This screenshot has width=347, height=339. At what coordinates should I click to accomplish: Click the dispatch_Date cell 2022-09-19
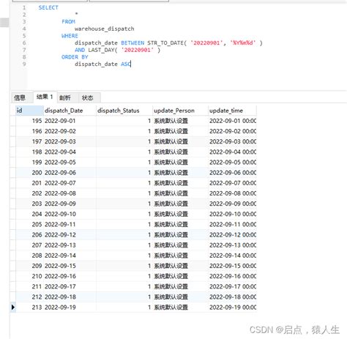pyautogui.click(x=70, y=308)
